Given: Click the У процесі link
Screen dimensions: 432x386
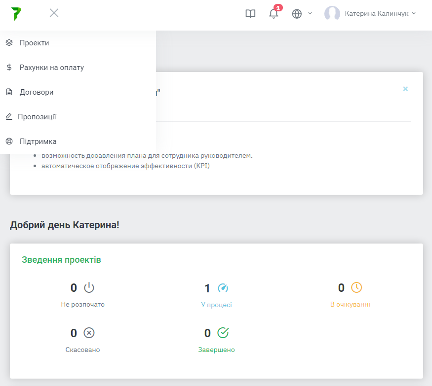Looking at the screenshot, I should (216, 305).
